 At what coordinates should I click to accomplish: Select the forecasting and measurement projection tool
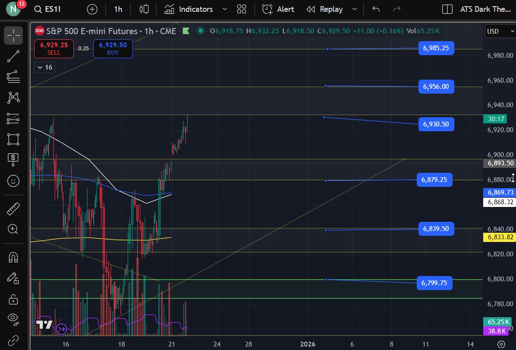13,119
